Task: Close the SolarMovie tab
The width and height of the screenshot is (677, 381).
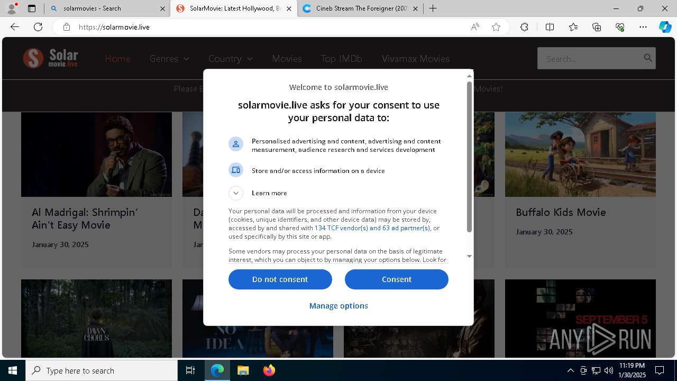Action: point(289,8)
